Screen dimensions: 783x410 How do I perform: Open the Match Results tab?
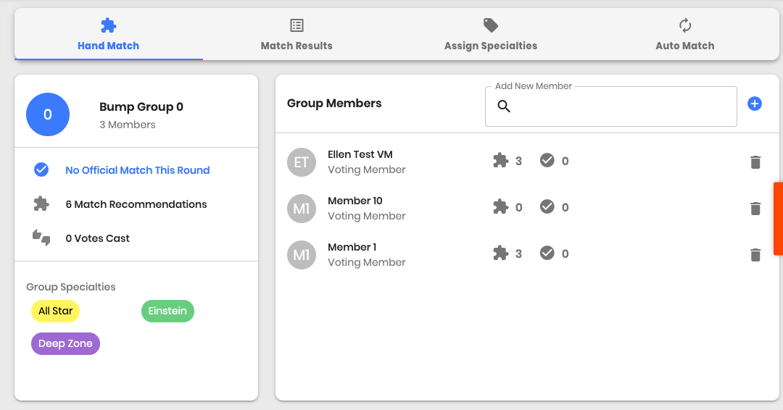tap(297, 35)
